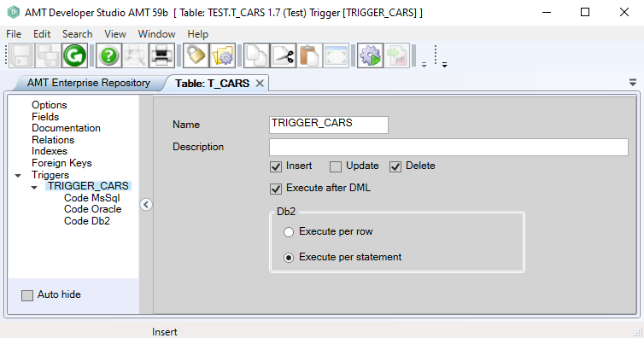Switch to AMT Enterprise Repository tab
The height and width of the screenshot is (338, 644).
tap(88, 83)
